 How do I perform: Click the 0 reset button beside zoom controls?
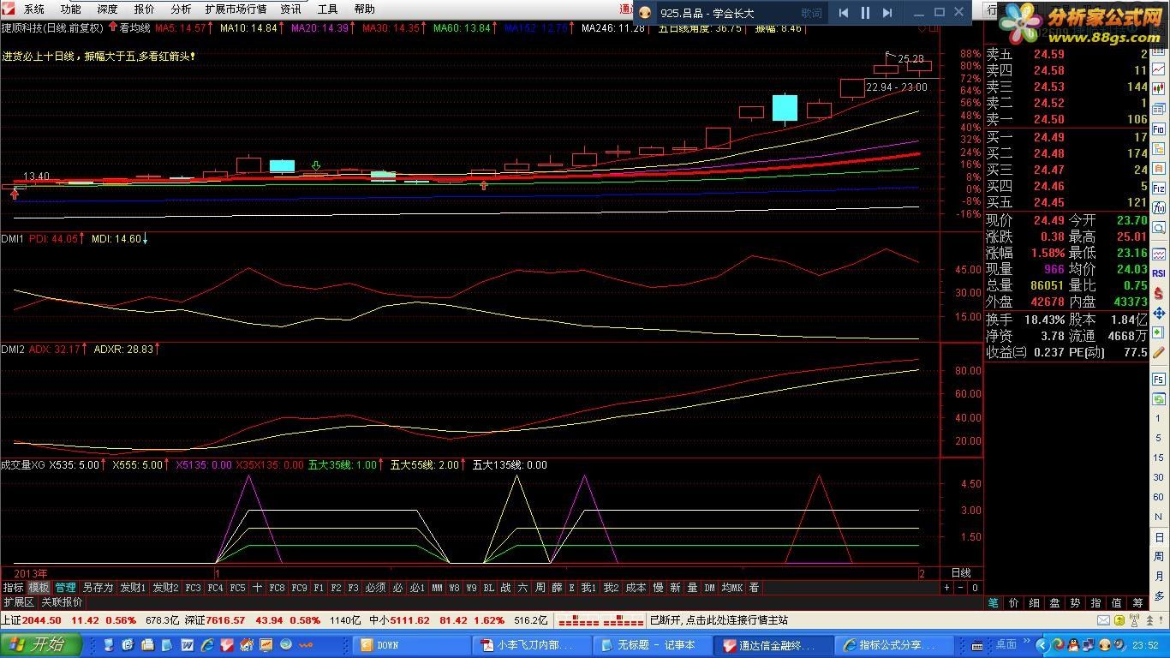click(975, 588)
